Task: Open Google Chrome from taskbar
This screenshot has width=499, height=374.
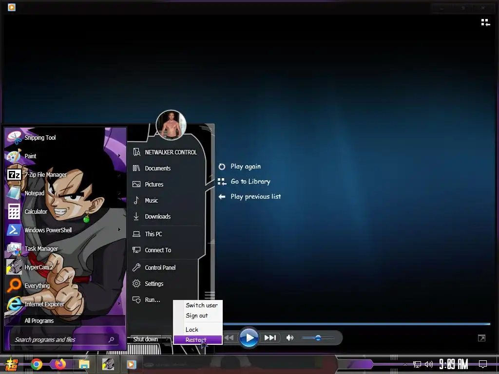Action: click(36, 364)
